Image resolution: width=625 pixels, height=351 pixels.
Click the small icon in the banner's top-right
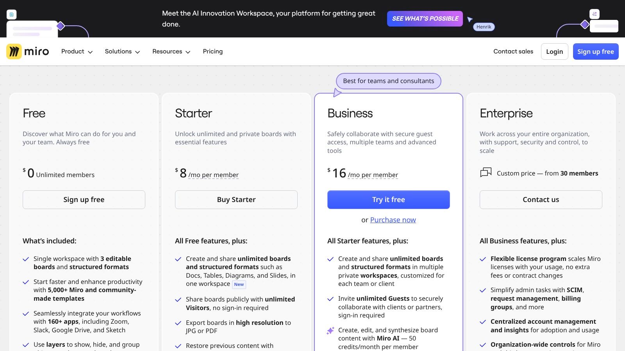click(x=594, y=14)
